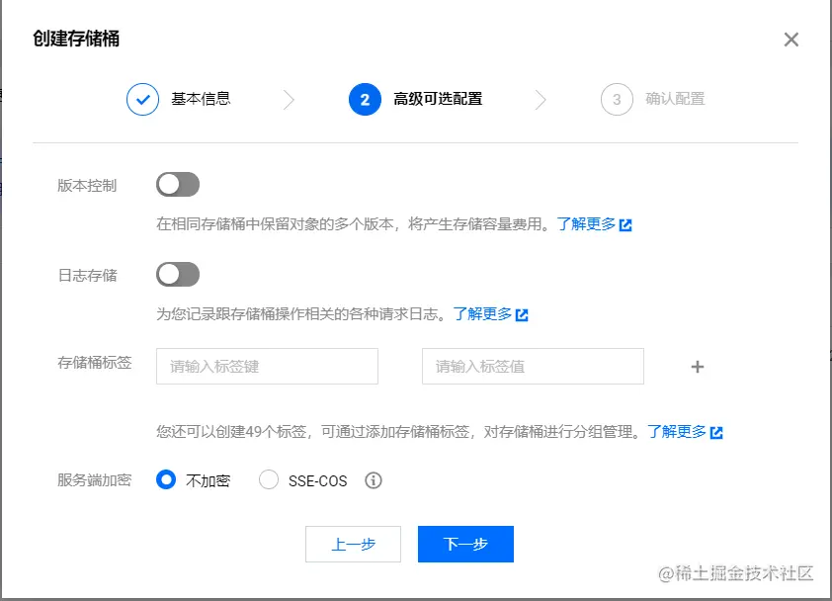
Task: Close the 创建存储桶 dialog
Action: 791,40
